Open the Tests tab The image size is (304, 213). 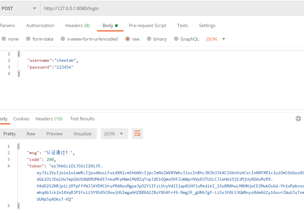pos(182,26)
